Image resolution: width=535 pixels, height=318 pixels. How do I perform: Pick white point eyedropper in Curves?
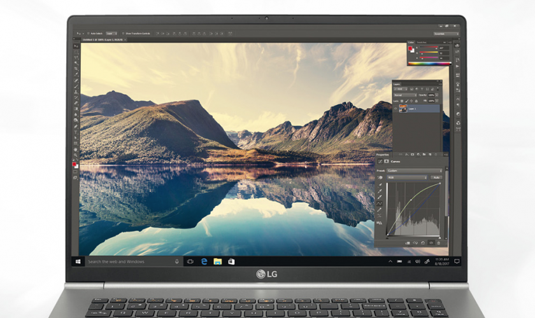380,197
